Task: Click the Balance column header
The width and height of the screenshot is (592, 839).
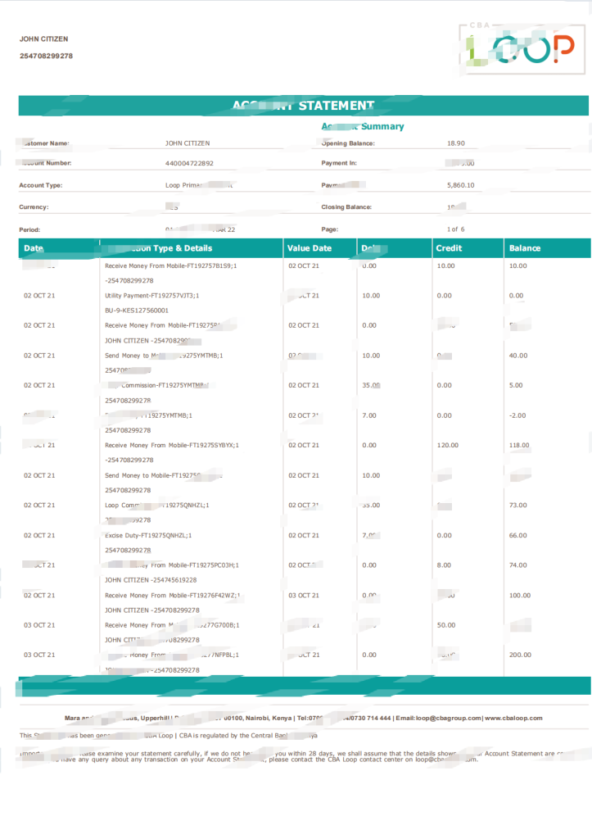Action: [x=525, y=248]
